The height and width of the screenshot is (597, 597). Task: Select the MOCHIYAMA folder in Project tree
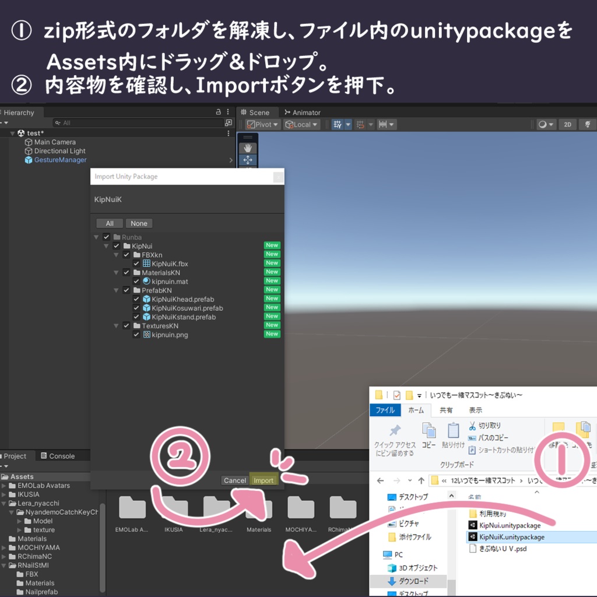point(34,547)
